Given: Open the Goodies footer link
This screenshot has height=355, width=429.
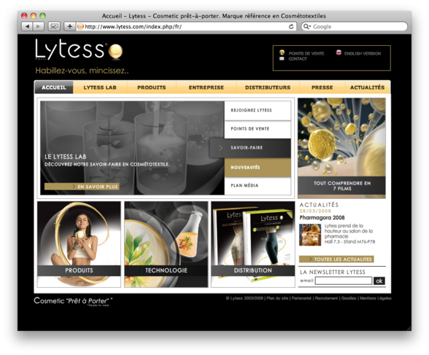Looking at the screenshot, I should click(x=349, y=298).
